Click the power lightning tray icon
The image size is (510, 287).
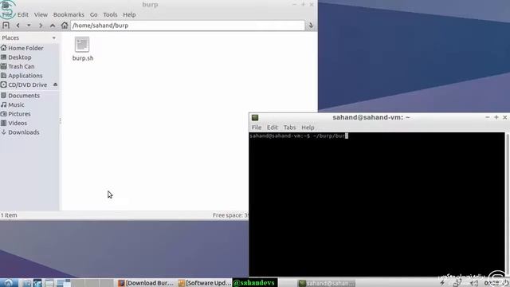tap(442, 283)
